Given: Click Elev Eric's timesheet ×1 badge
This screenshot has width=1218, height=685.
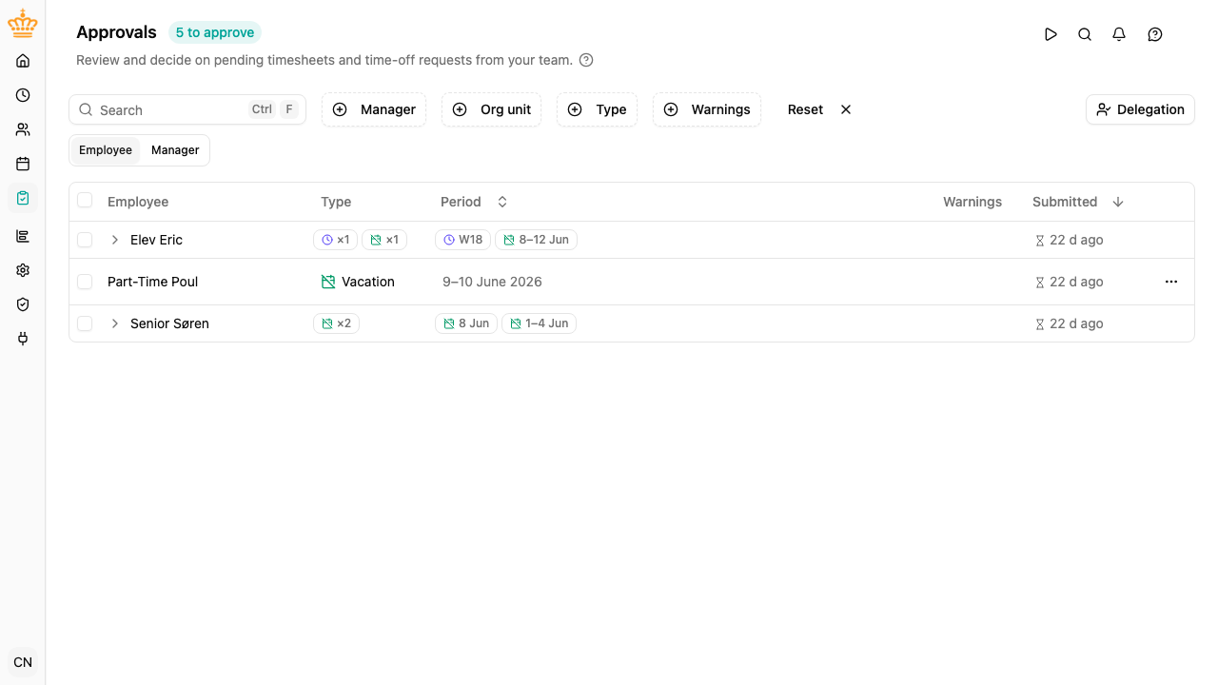Looking at the screenshot, I should tap(335, 240).
